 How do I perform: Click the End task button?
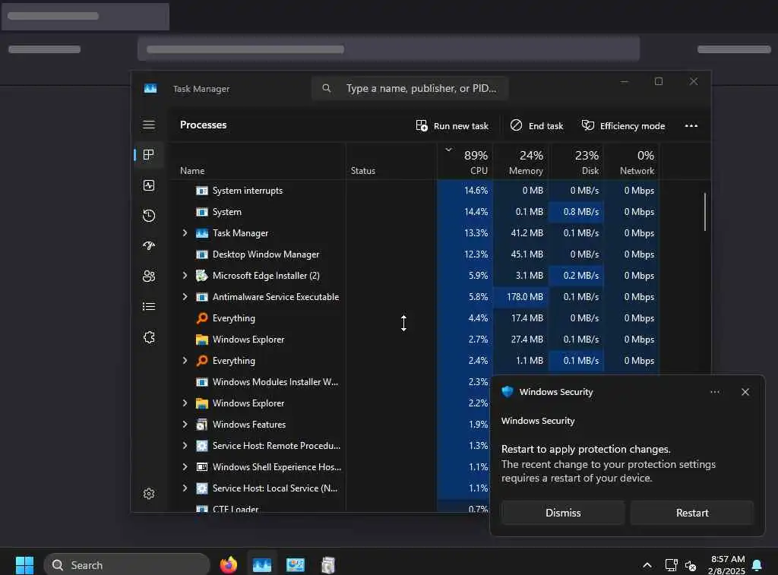point(537,125)
